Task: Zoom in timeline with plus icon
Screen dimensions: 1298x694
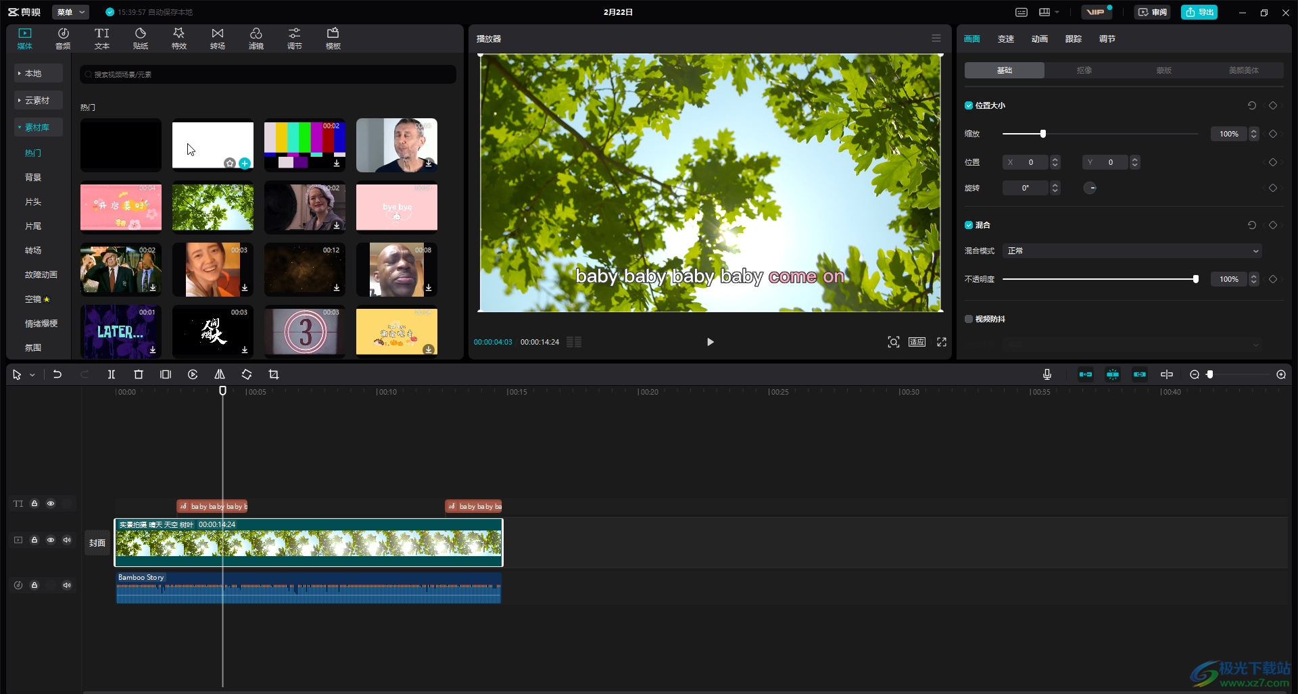Action: click(1281, 374)
